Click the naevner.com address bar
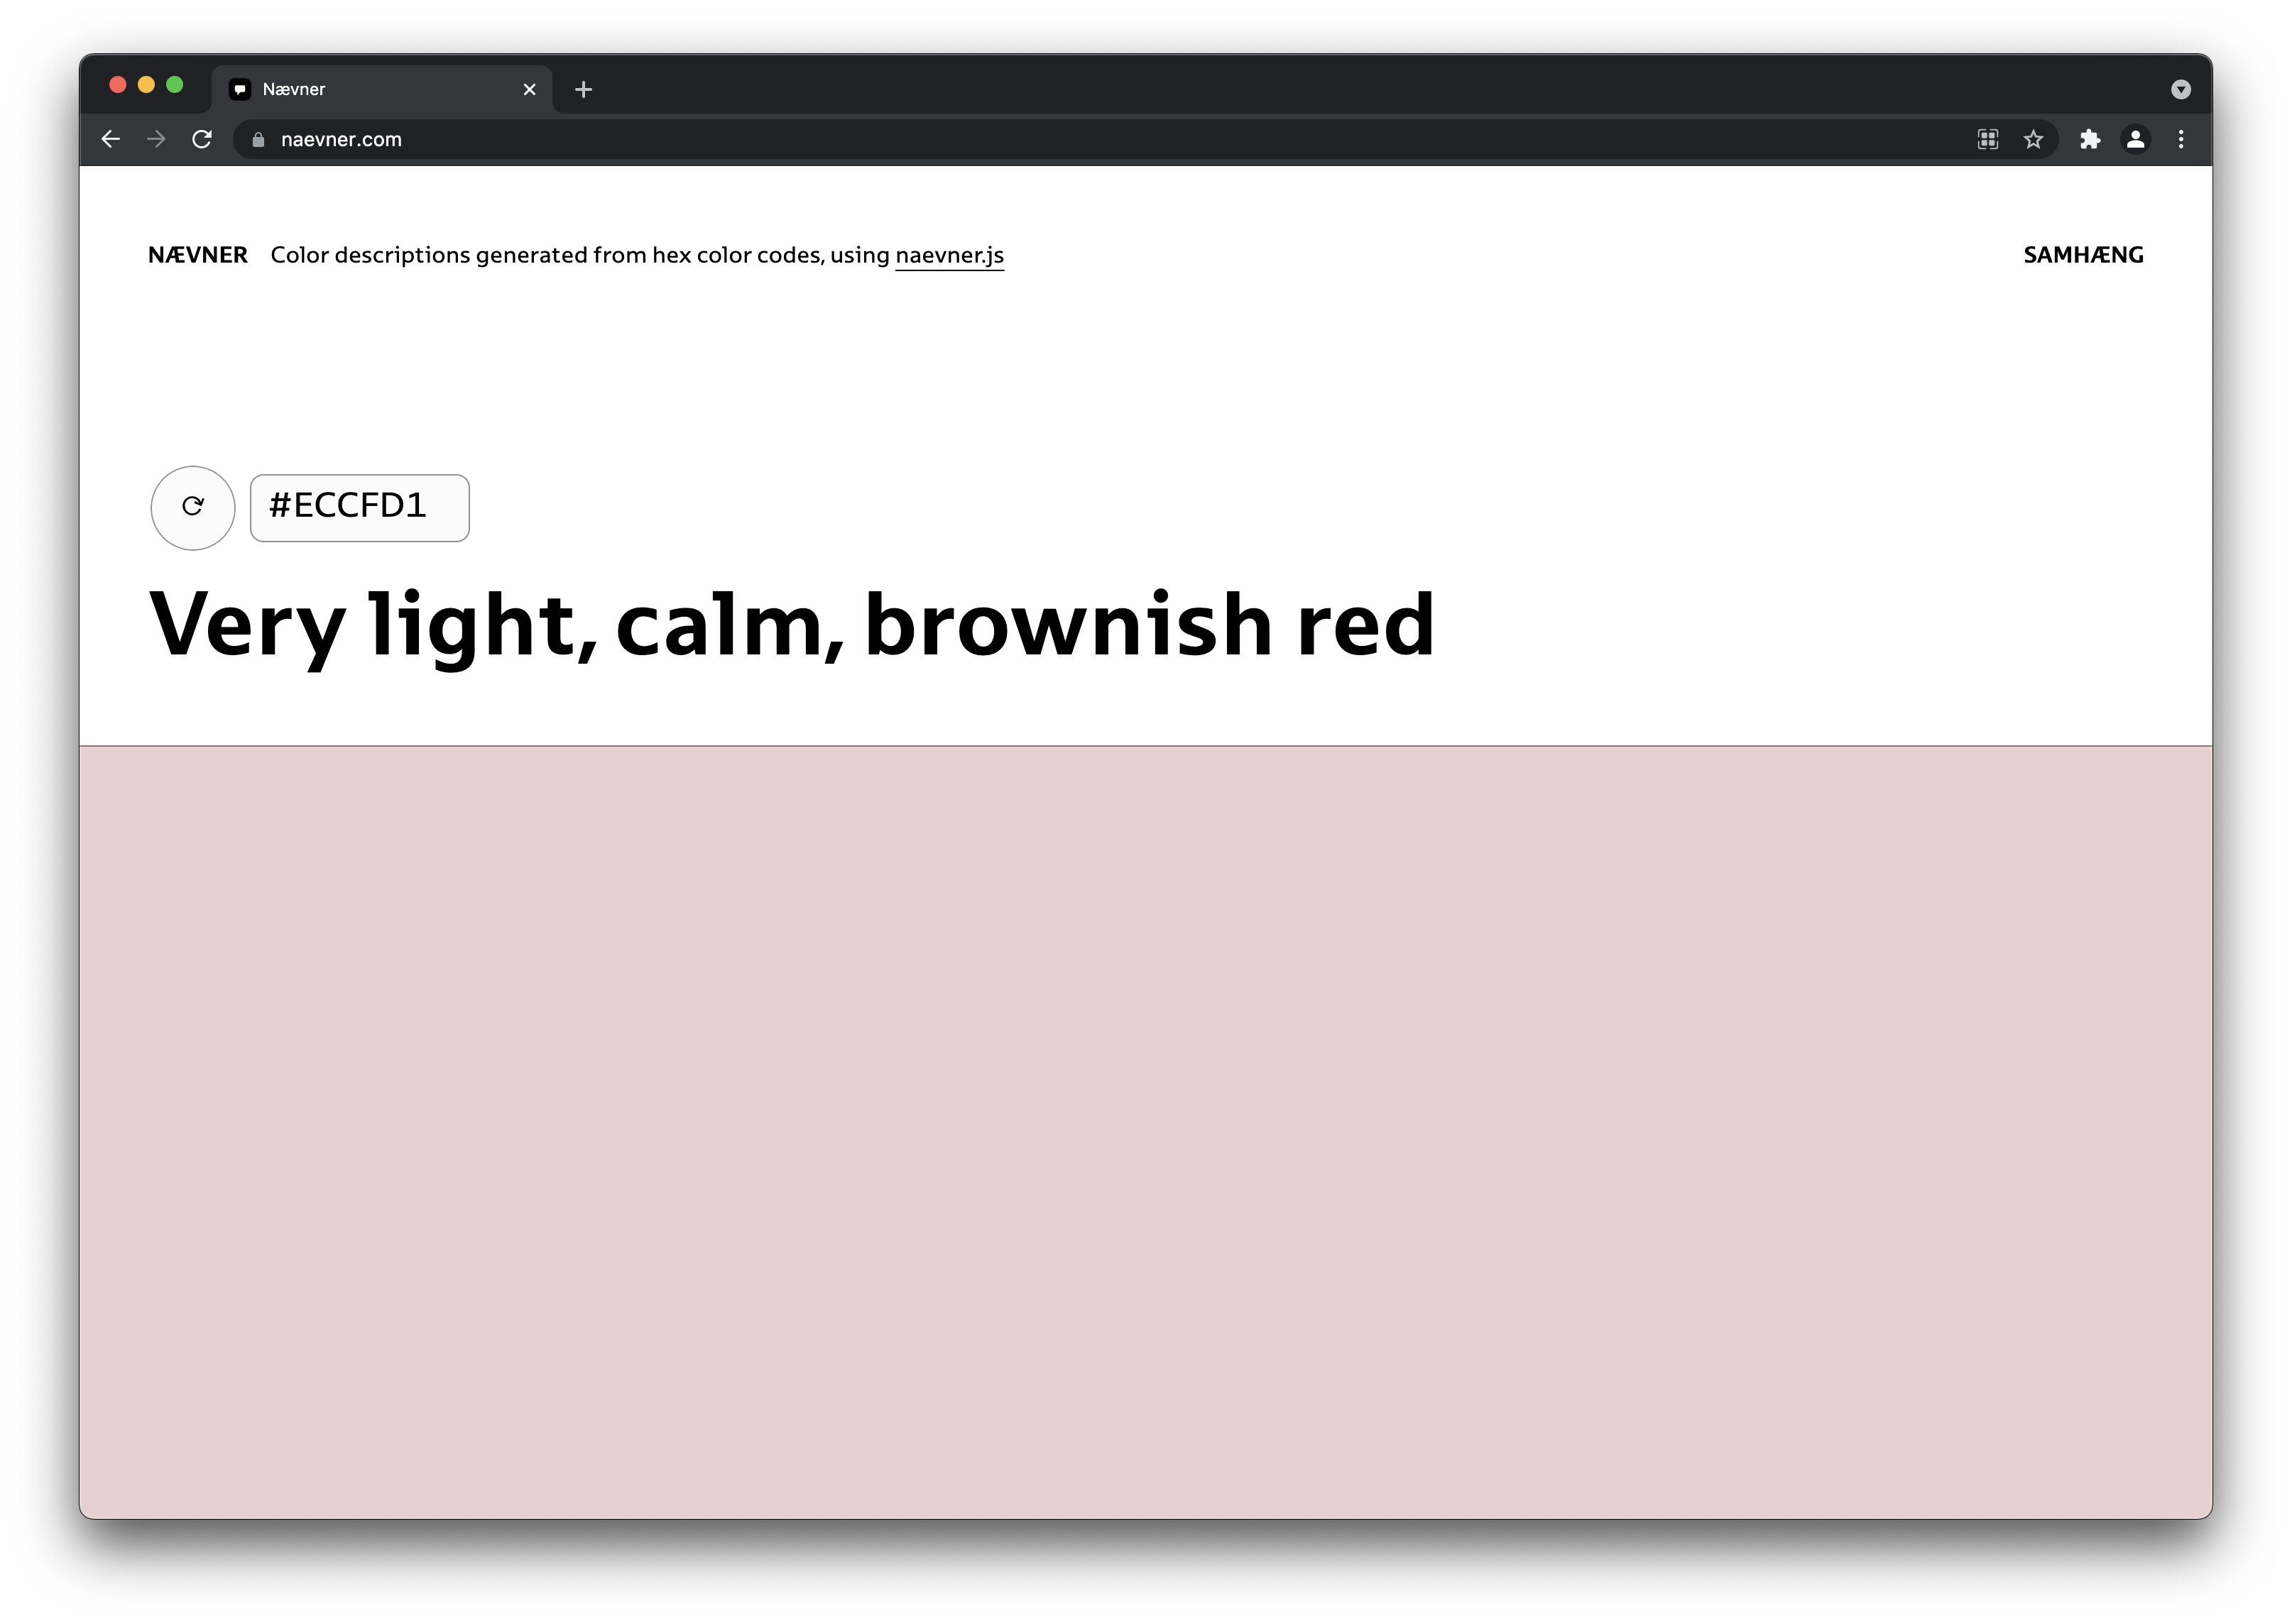The height and width of the screenshot is (1624, 2292). (1000, 140)
